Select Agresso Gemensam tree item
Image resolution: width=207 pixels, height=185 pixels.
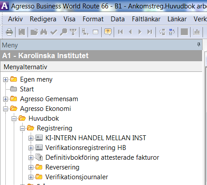click(x=49, y=99)
